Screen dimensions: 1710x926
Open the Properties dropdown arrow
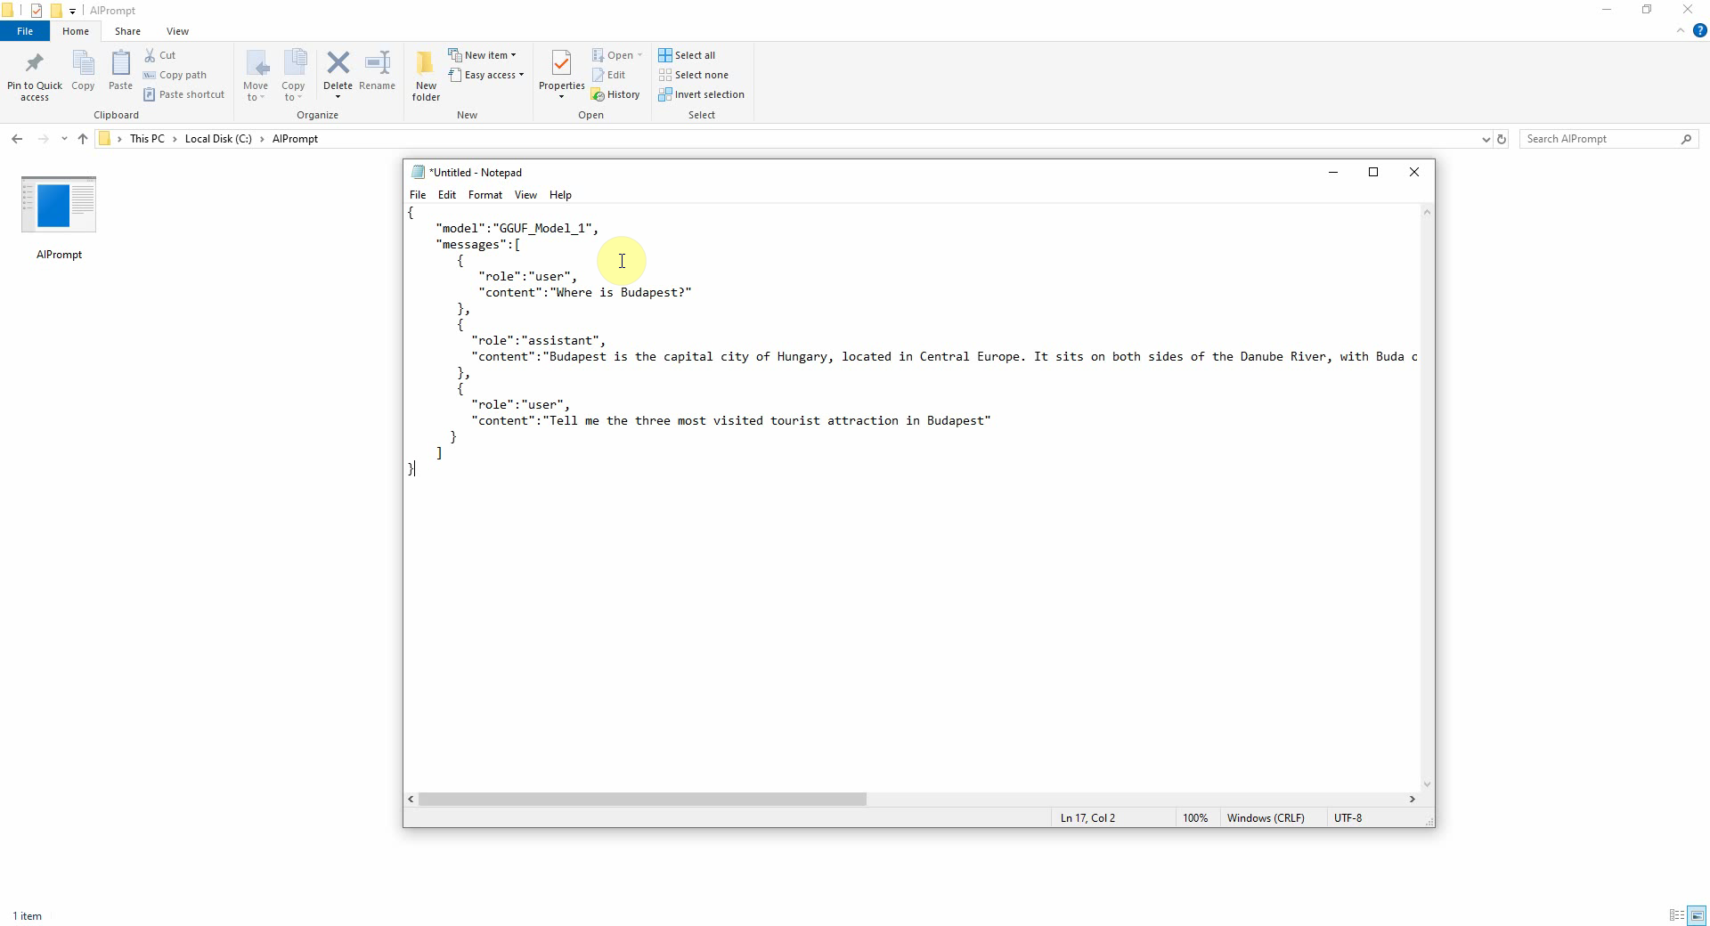(x=561, y=97)
